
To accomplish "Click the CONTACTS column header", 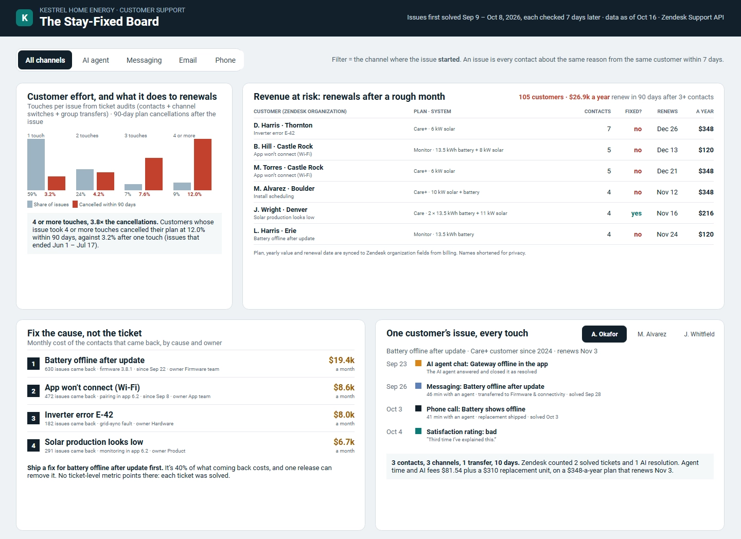I will [x=597, y=111].
